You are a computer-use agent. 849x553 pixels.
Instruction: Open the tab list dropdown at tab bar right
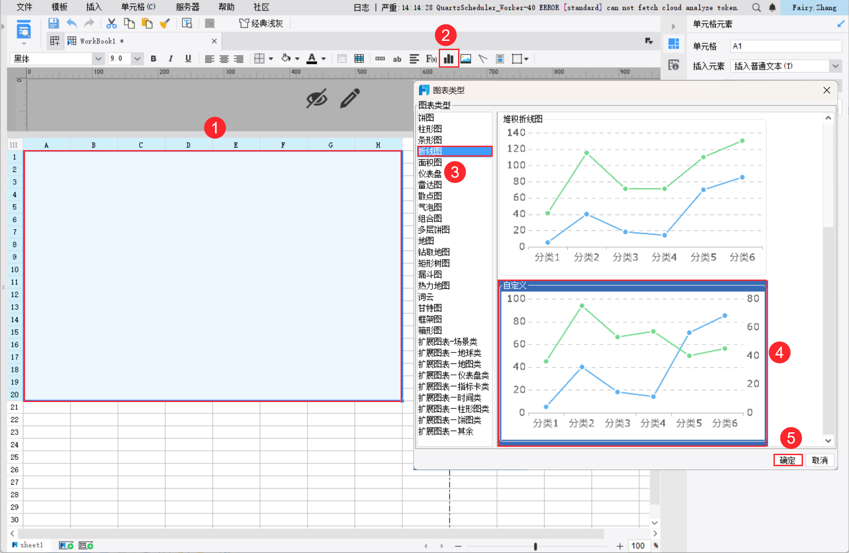(x=649, y=41)
